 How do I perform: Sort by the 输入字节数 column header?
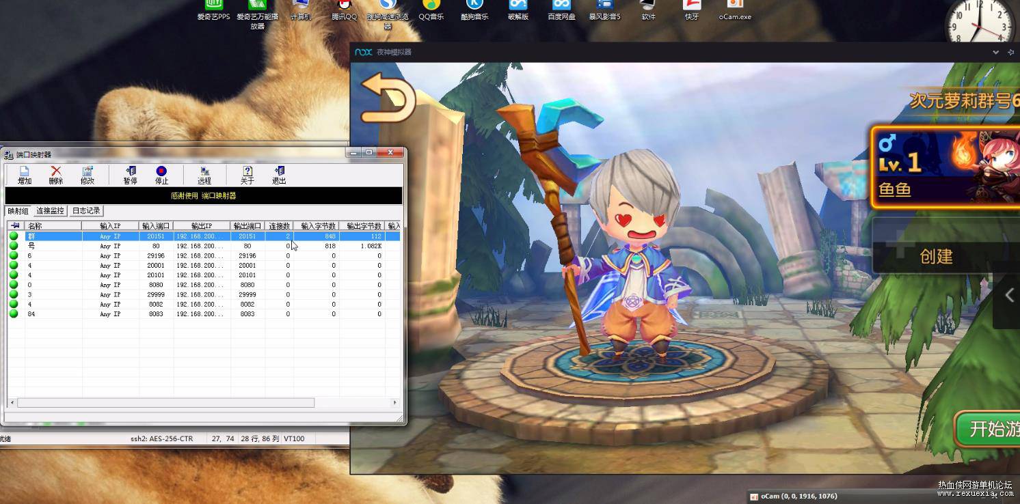(317, 226)
